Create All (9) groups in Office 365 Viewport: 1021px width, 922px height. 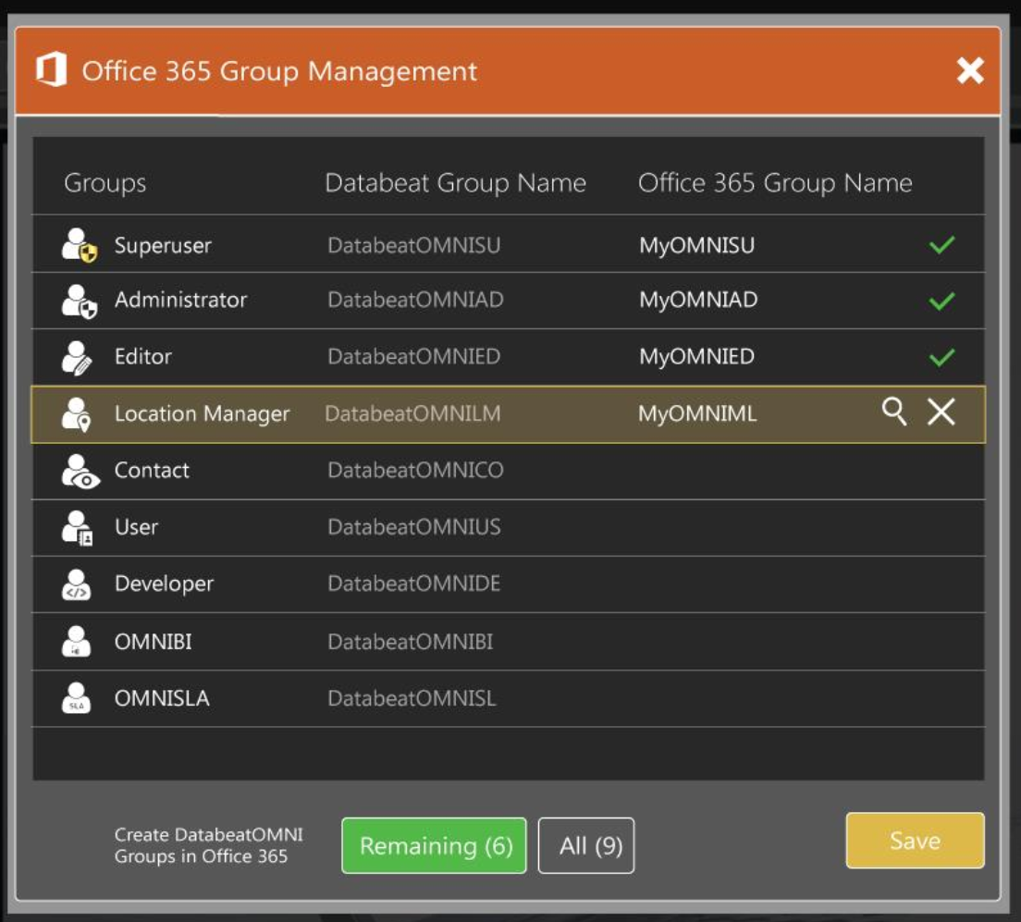click(586, 845)
